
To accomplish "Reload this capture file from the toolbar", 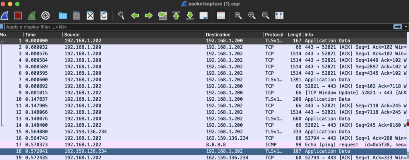I will 104,16.
